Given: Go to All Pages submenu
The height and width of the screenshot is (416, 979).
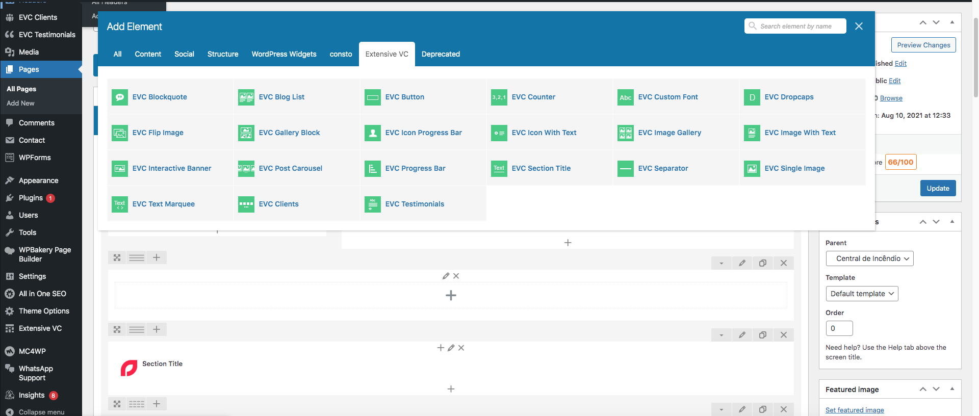Looking at the screenshot, I should pyautogui.click(x=21, y=89).
